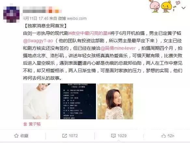The image size is (190, 143).
Task: Click the repost share icon
Action: pyautogui.click(x=64, y=136)
